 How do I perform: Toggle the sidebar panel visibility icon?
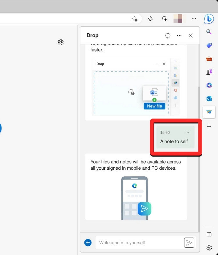(209, 234)
